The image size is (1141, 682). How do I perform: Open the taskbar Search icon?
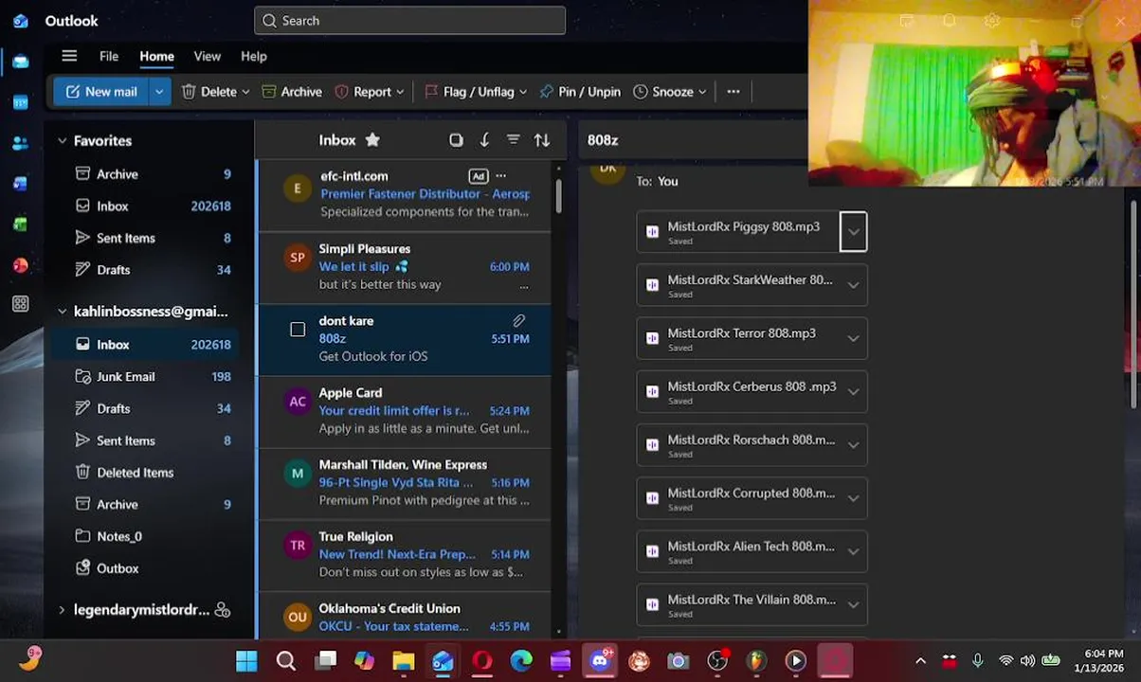click(285, 660)
